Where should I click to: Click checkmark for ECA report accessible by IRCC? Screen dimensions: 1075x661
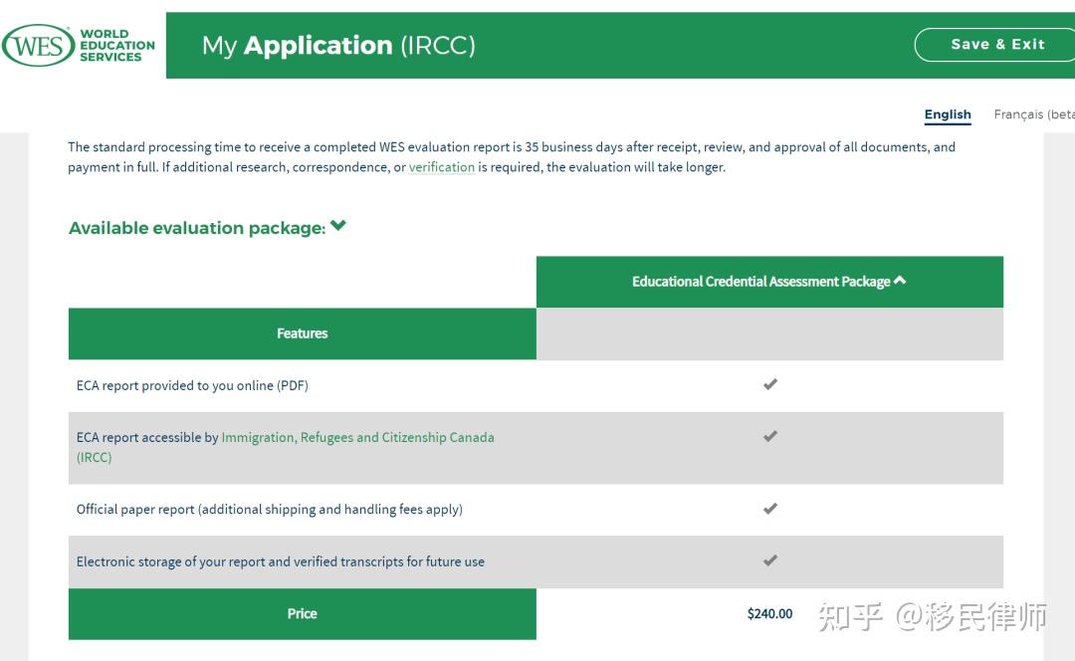(769, 436)
